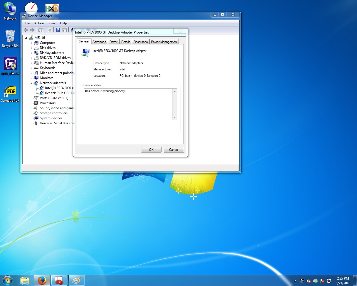
Task: Click the Device status scrollbar up arrow
Action: point(175,91)
